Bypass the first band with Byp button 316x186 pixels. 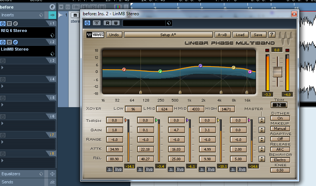coord(118,169)
